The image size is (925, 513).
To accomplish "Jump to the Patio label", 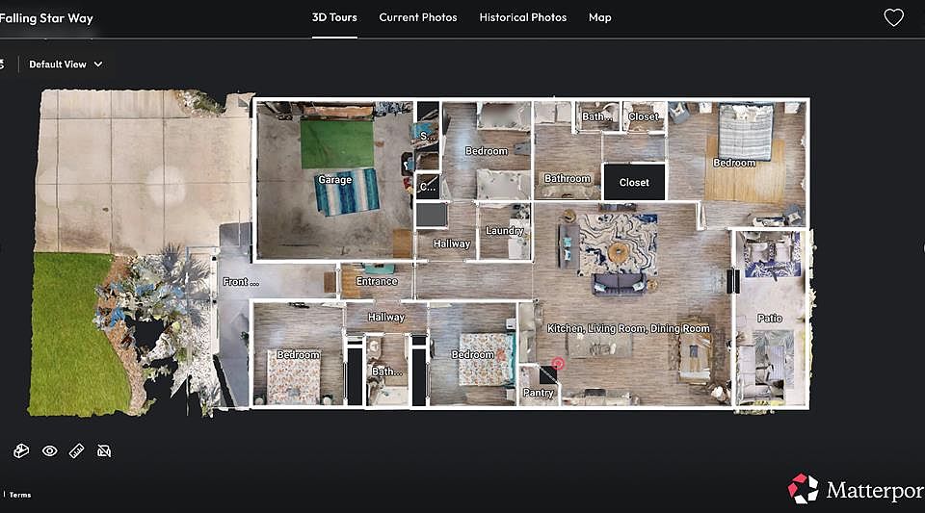I will coord(769,319).
